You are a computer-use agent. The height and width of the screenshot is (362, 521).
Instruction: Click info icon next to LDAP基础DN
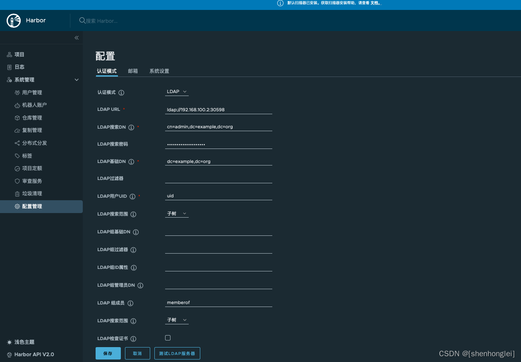pyautogui.click(x=131, y=162)
